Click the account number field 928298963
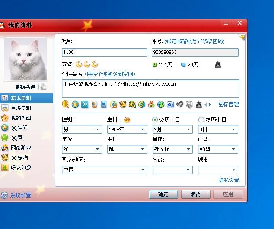The height and width of the screenshot is (229, 274). (x=195, y=52)
